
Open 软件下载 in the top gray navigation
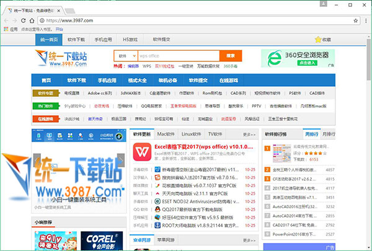pyautogui.click(x=76, y=40)
